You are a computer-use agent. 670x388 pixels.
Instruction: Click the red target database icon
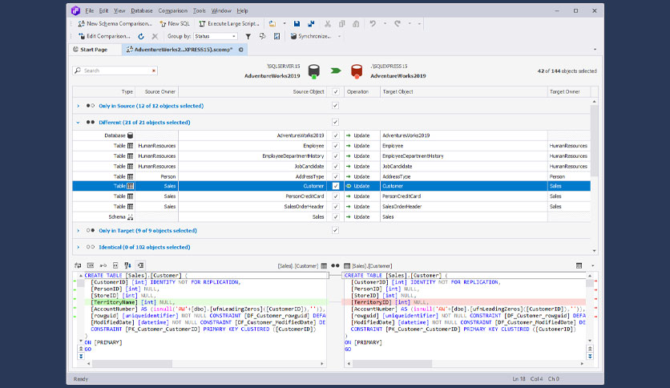pyautogui.click(x=357, y=71)
